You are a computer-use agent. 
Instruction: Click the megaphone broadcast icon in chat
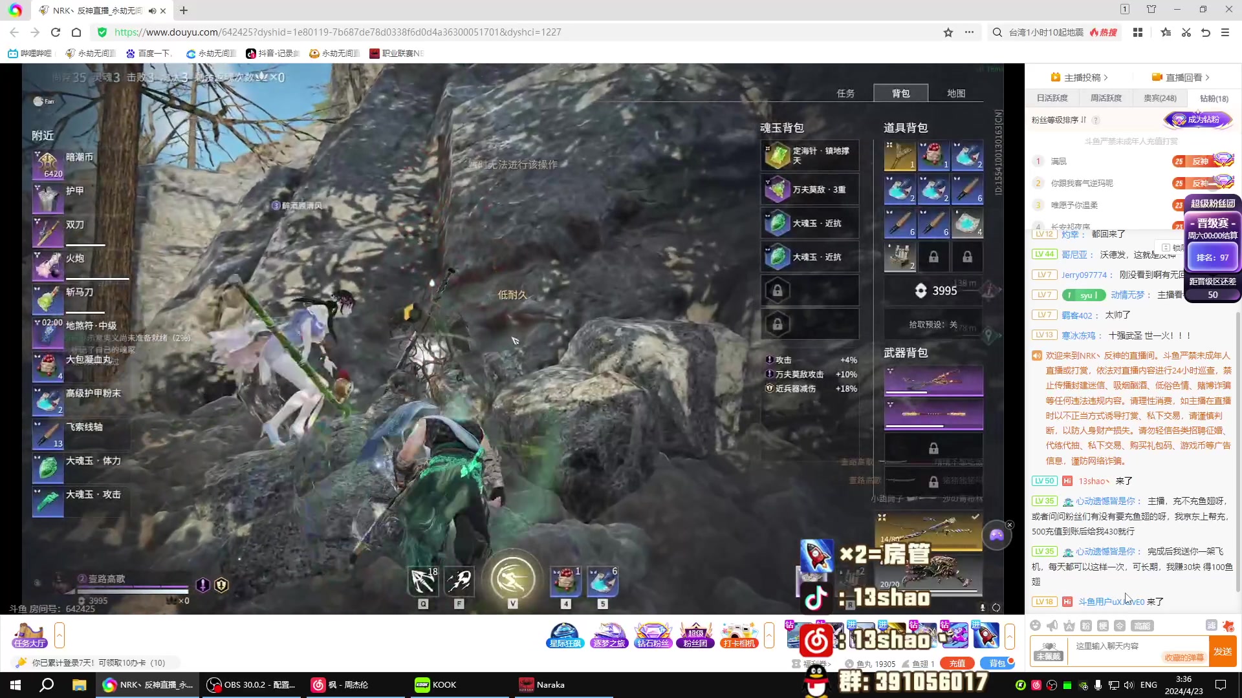pyautogui.click(x=1052, y=625)
